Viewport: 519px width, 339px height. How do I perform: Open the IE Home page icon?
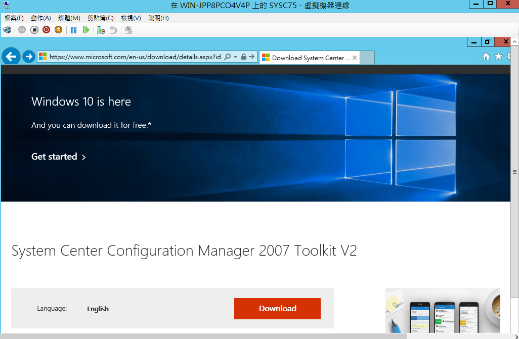click(486, 57)
